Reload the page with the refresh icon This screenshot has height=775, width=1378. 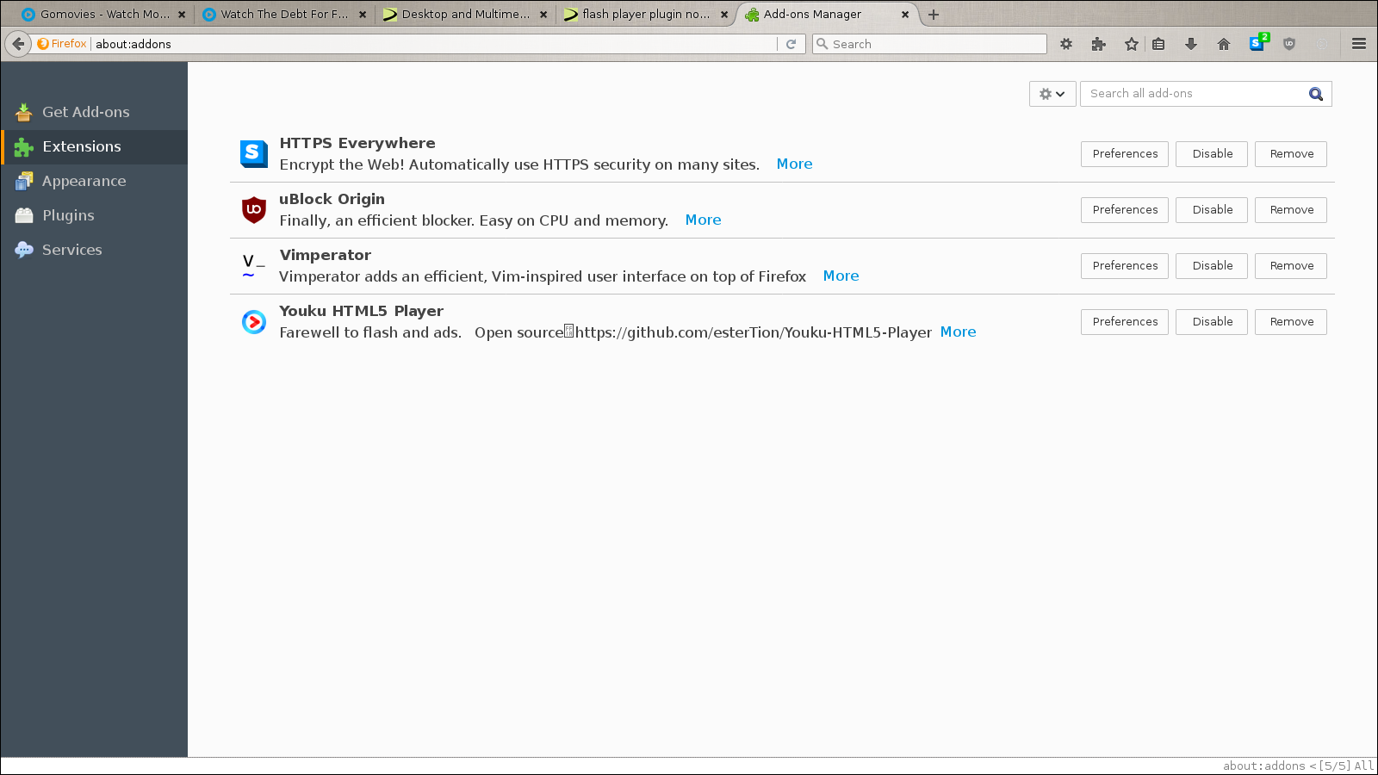coord(791,44)
